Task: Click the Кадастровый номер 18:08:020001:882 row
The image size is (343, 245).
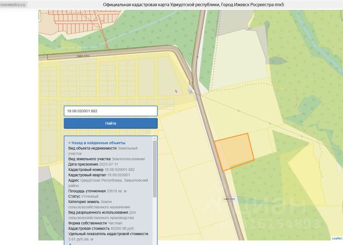Action: tap(101, 170)
